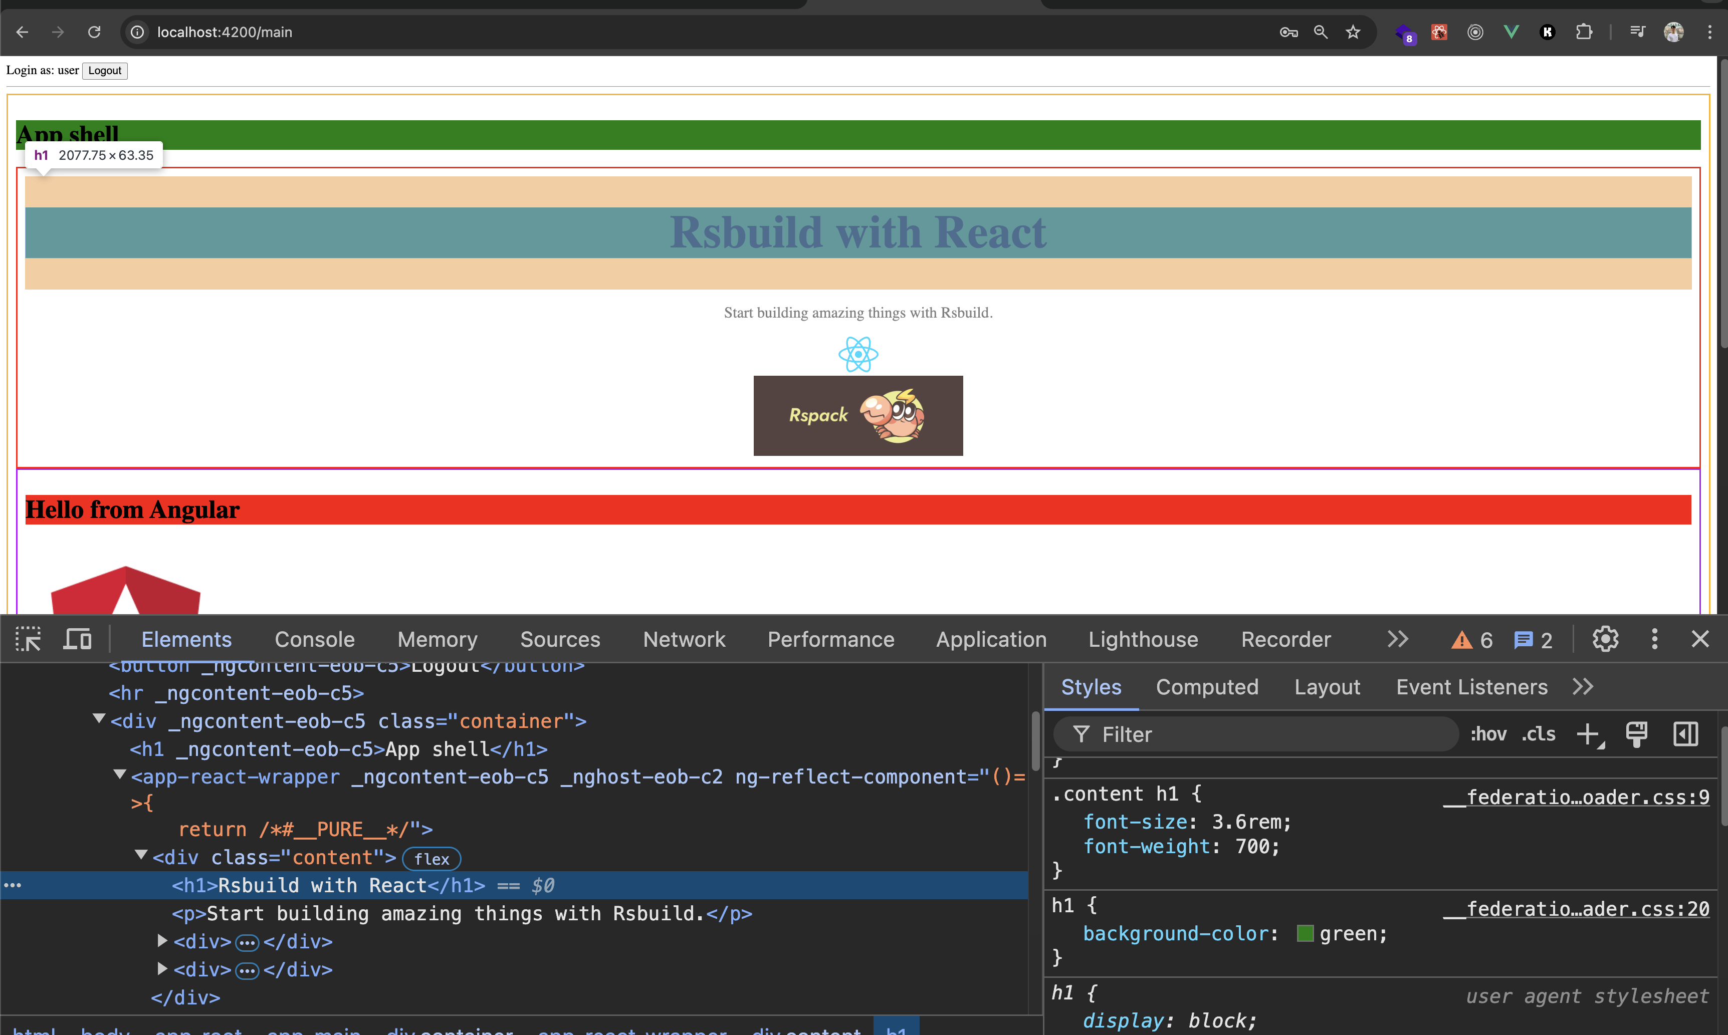The width and height of the screenshot is (1728, 1035).
Task: Click the reload page icon
Action: click(x=95, y=32)
